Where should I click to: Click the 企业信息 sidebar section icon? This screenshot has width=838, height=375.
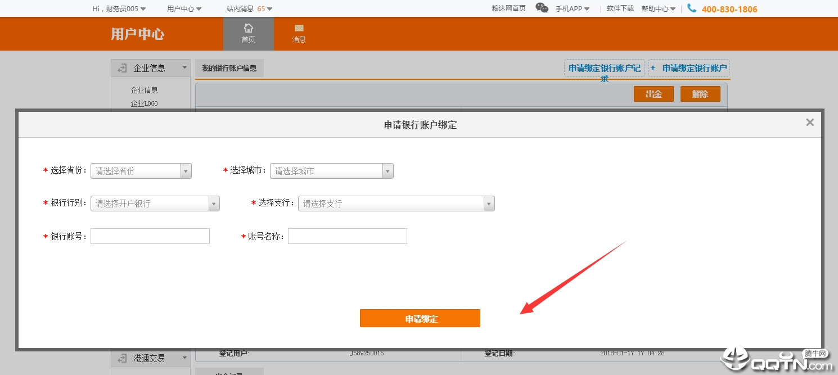tap(122, 69)
